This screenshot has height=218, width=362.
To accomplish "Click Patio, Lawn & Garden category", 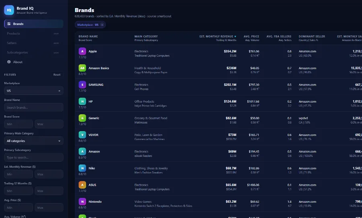I will coord(148,135).
